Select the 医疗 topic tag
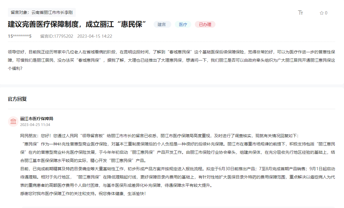Viewport: 344px width, 208px height. 183,24
